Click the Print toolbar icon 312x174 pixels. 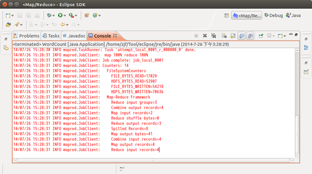[37, 15]
